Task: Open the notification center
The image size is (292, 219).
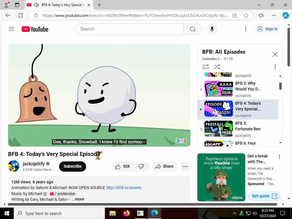Action: pyautogui.click(x=283, y=213)
